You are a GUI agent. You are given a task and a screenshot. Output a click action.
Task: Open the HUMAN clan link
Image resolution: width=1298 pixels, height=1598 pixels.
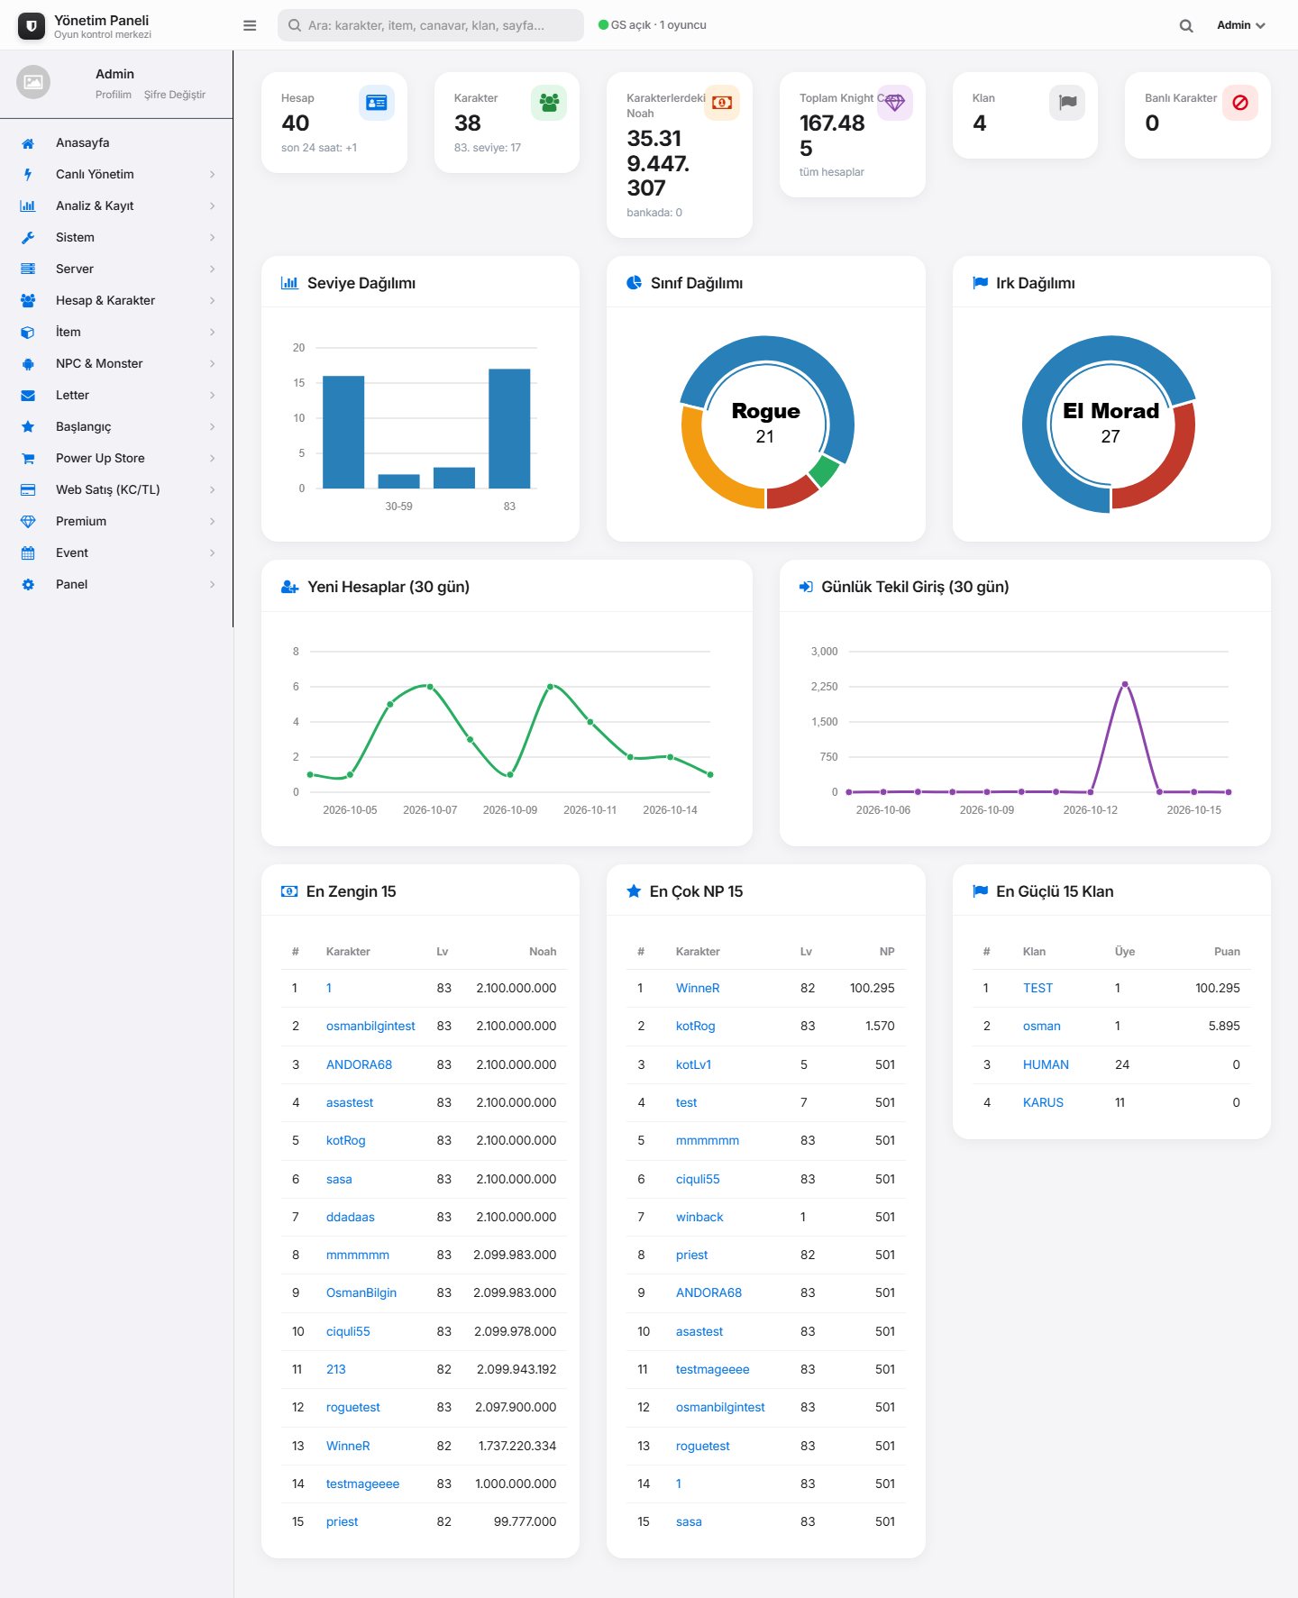click(1046, 1065)
